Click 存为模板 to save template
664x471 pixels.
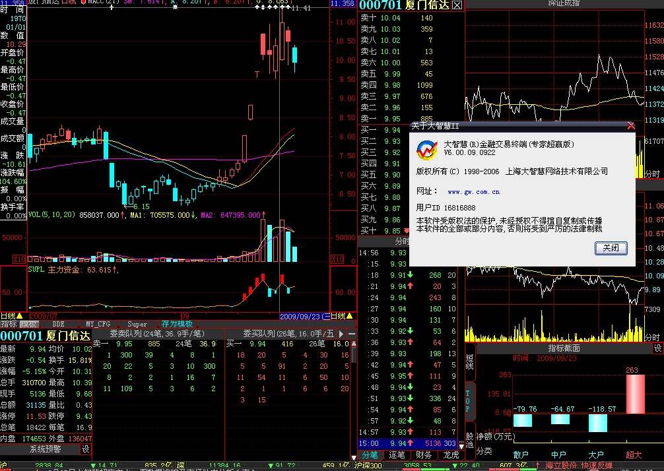[177, 324]
